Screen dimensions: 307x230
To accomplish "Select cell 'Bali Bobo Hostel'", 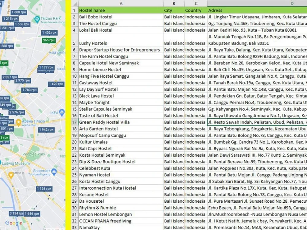I will [x=121, y=17].
